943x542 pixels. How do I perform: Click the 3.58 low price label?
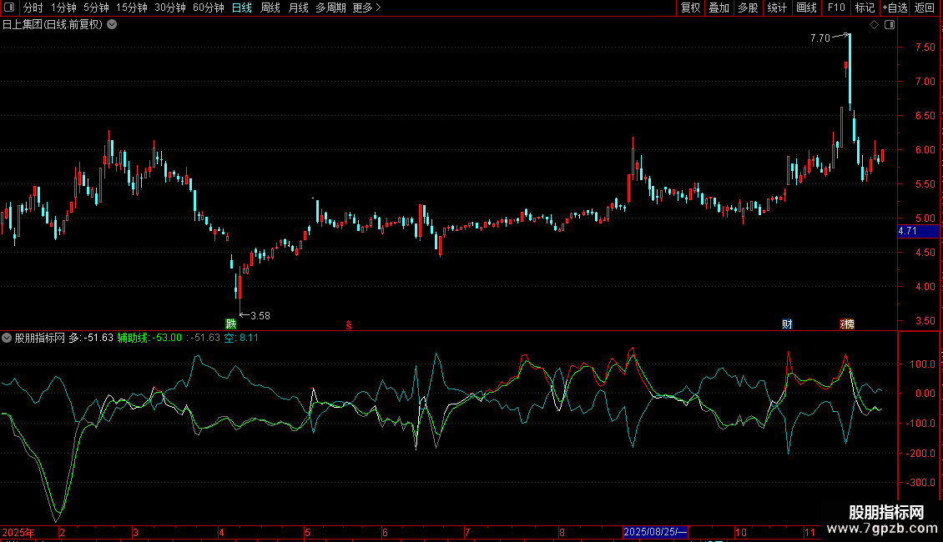(x=260, y=315)
